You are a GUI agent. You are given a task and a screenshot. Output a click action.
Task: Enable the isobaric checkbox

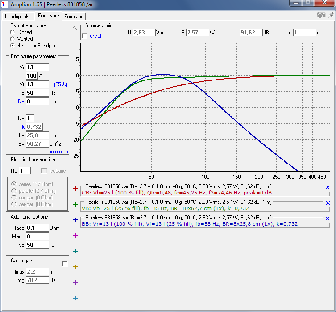point(44,171)
